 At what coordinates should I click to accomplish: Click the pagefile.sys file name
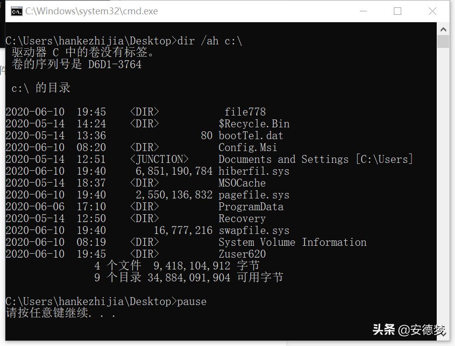[254, 195]
